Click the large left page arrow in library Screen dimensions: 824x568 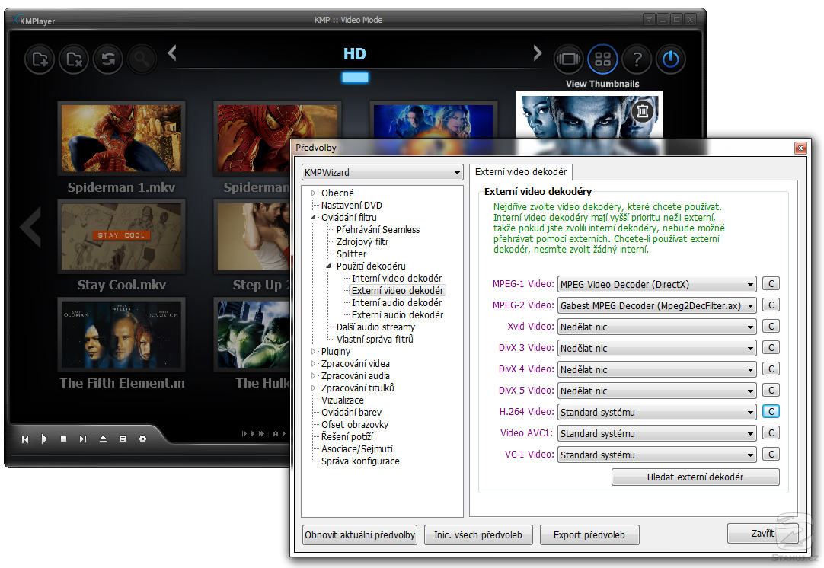30,226
